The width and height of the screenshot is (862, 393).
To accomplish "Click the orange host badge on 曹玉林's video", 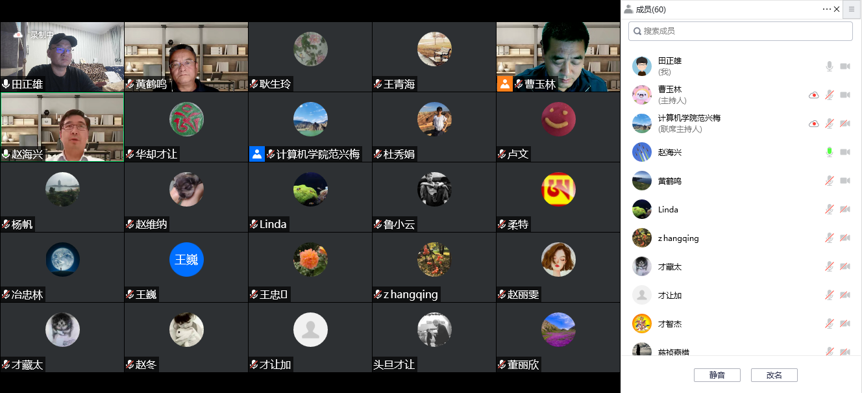I will (504, 84).
